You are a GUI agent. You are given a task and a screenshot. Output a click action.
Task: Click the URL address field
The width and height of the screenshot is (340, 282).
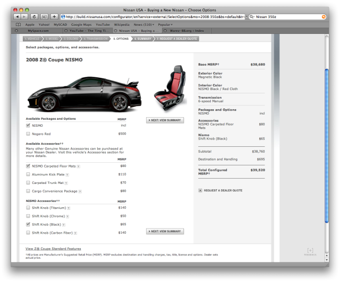coord(152,16)
